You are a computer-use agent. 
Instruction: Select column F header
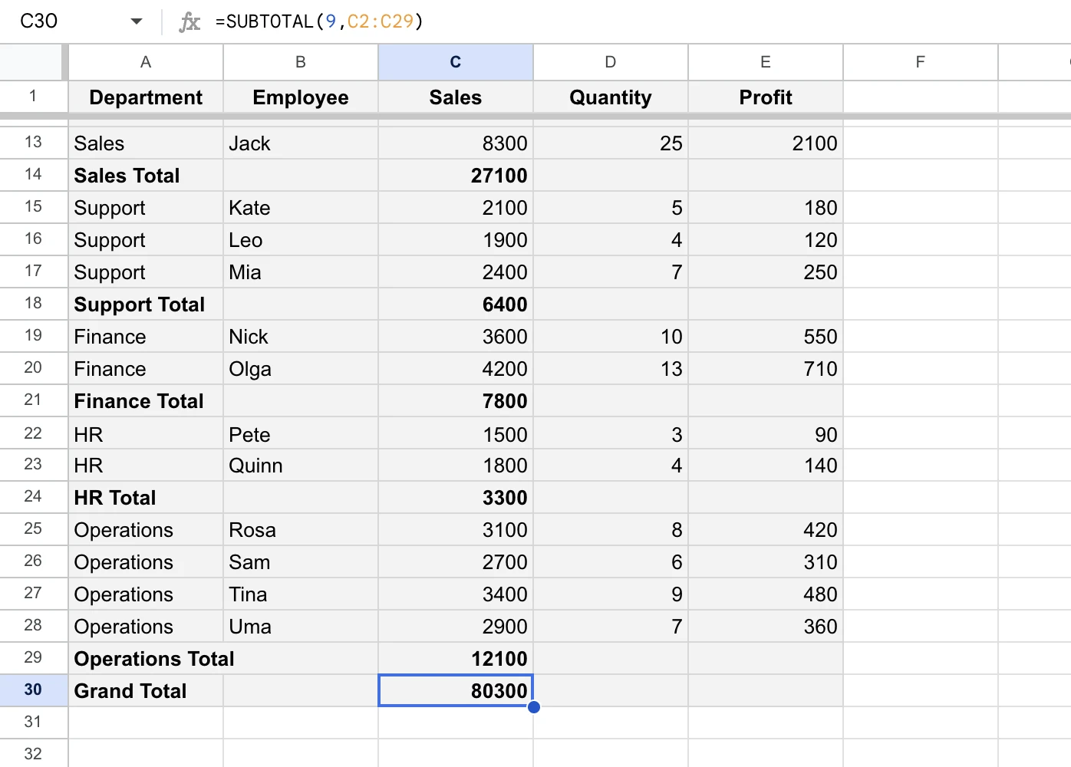click(921, 62)
